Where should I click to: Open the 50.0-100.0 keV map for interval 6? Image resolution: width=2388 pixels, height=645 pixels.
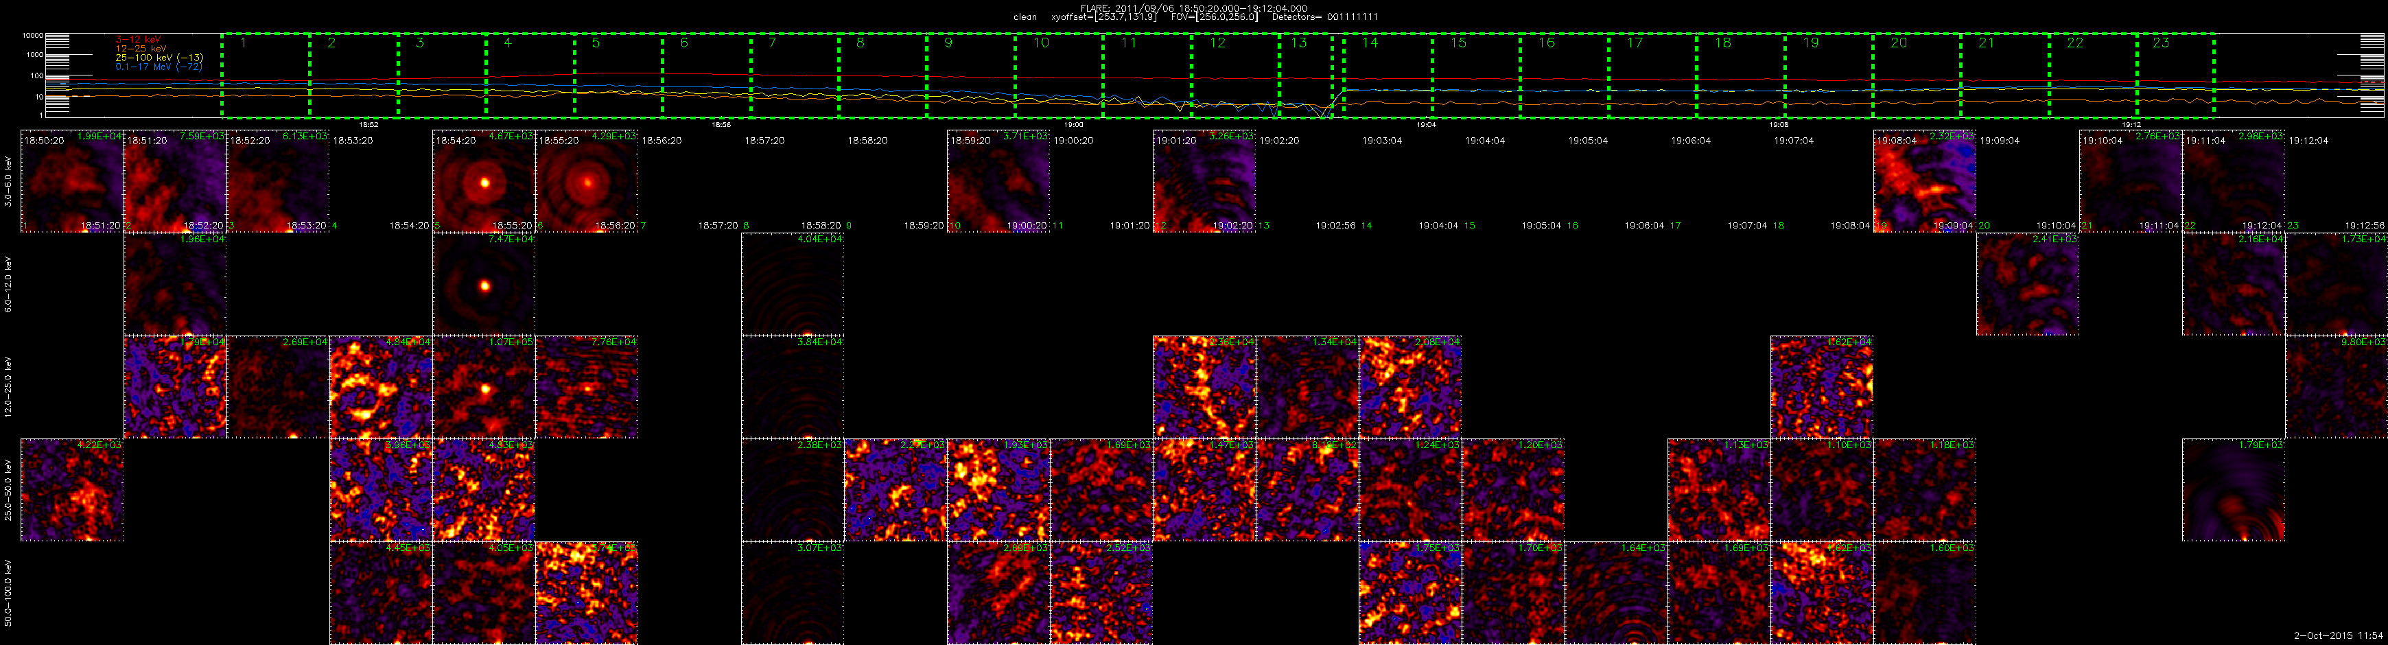tap(587, 593)
